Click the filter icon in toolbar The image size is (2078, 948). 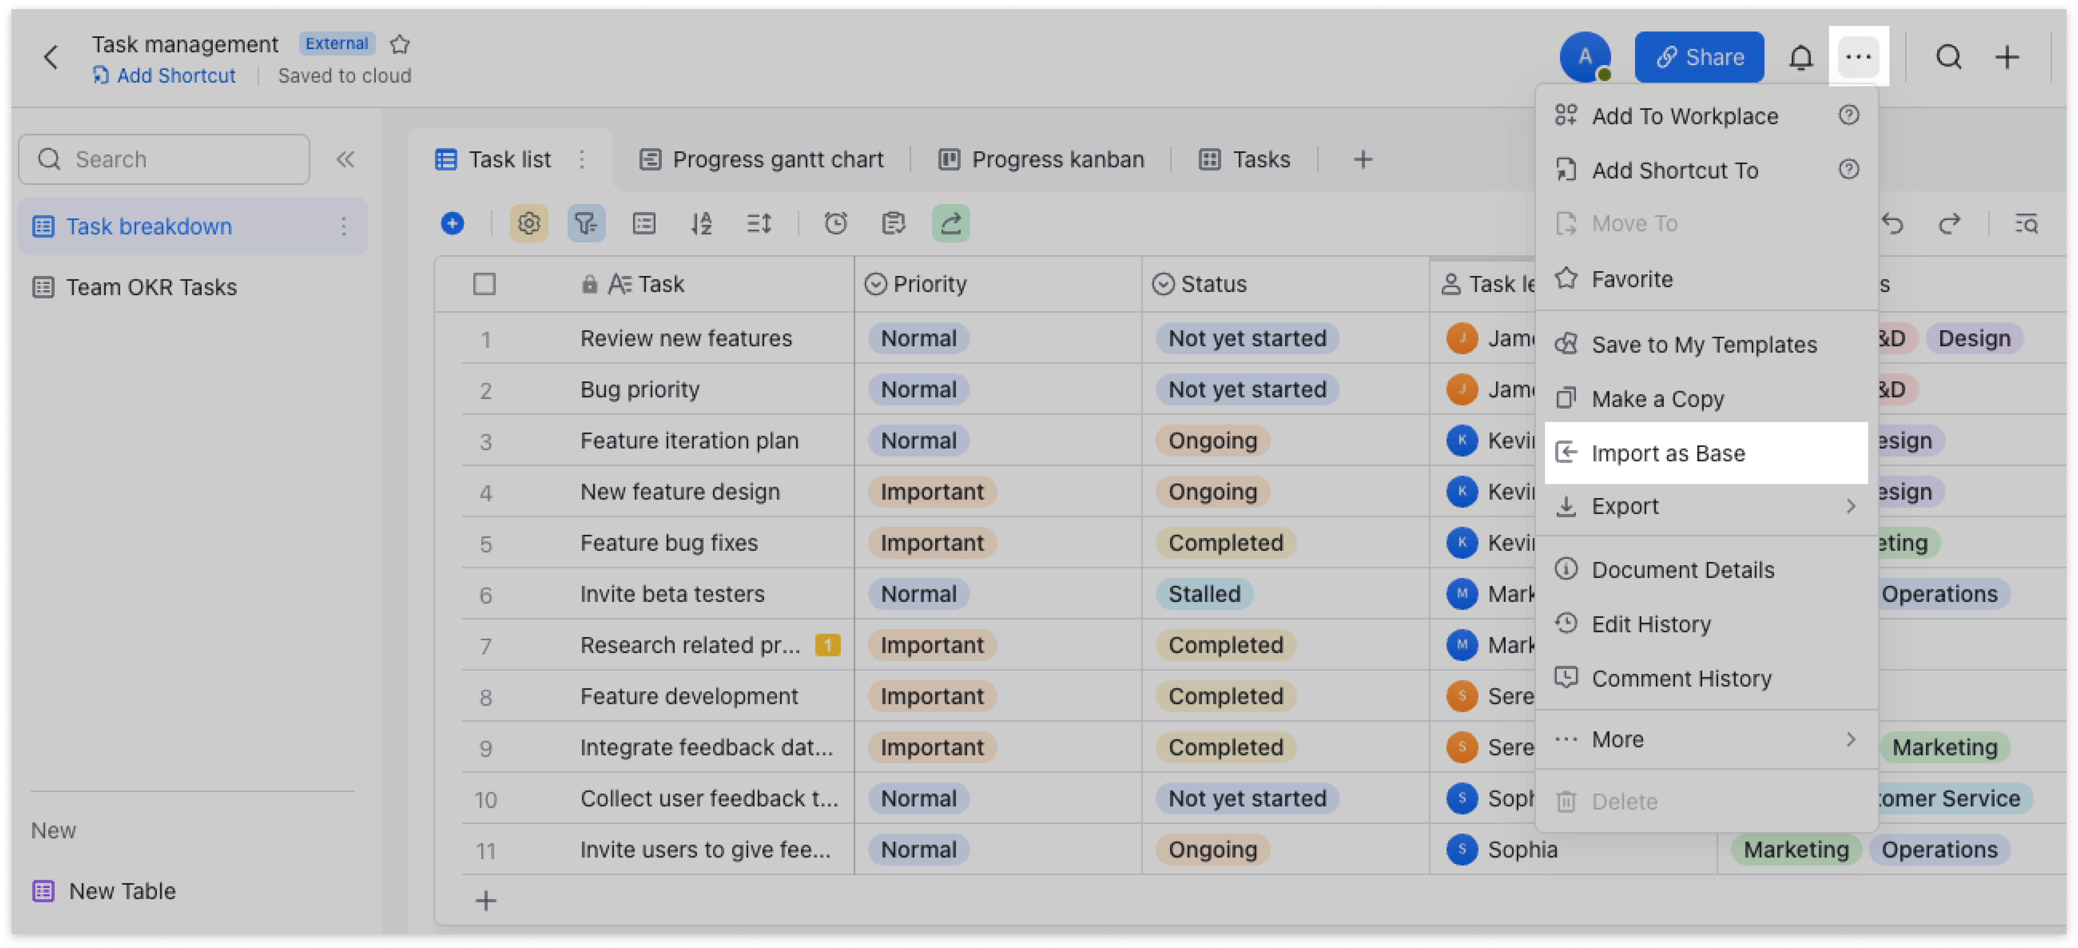pos(586,223)
